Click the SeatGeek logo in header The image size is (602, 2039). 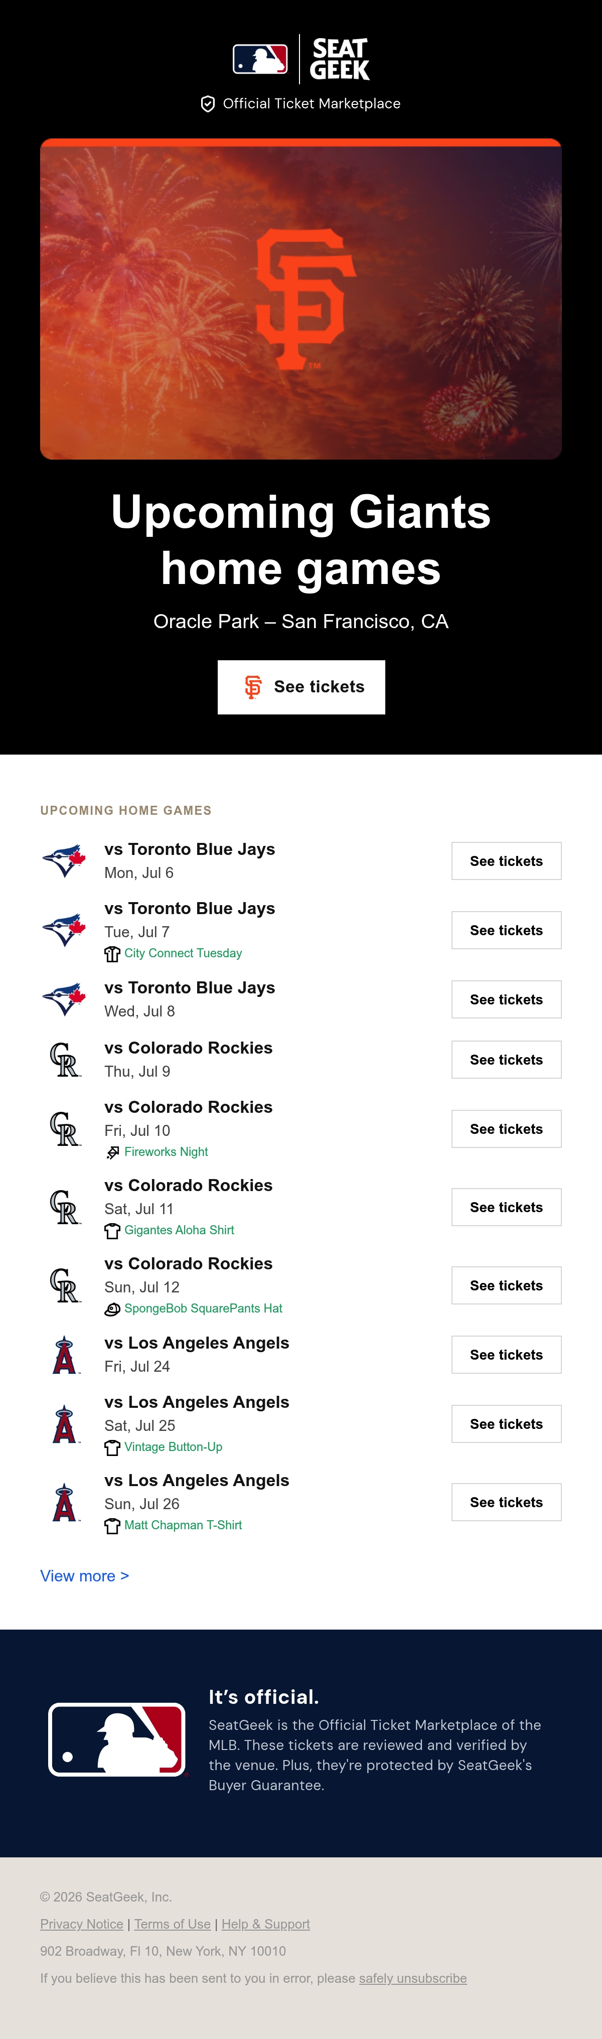coord(339,59)
